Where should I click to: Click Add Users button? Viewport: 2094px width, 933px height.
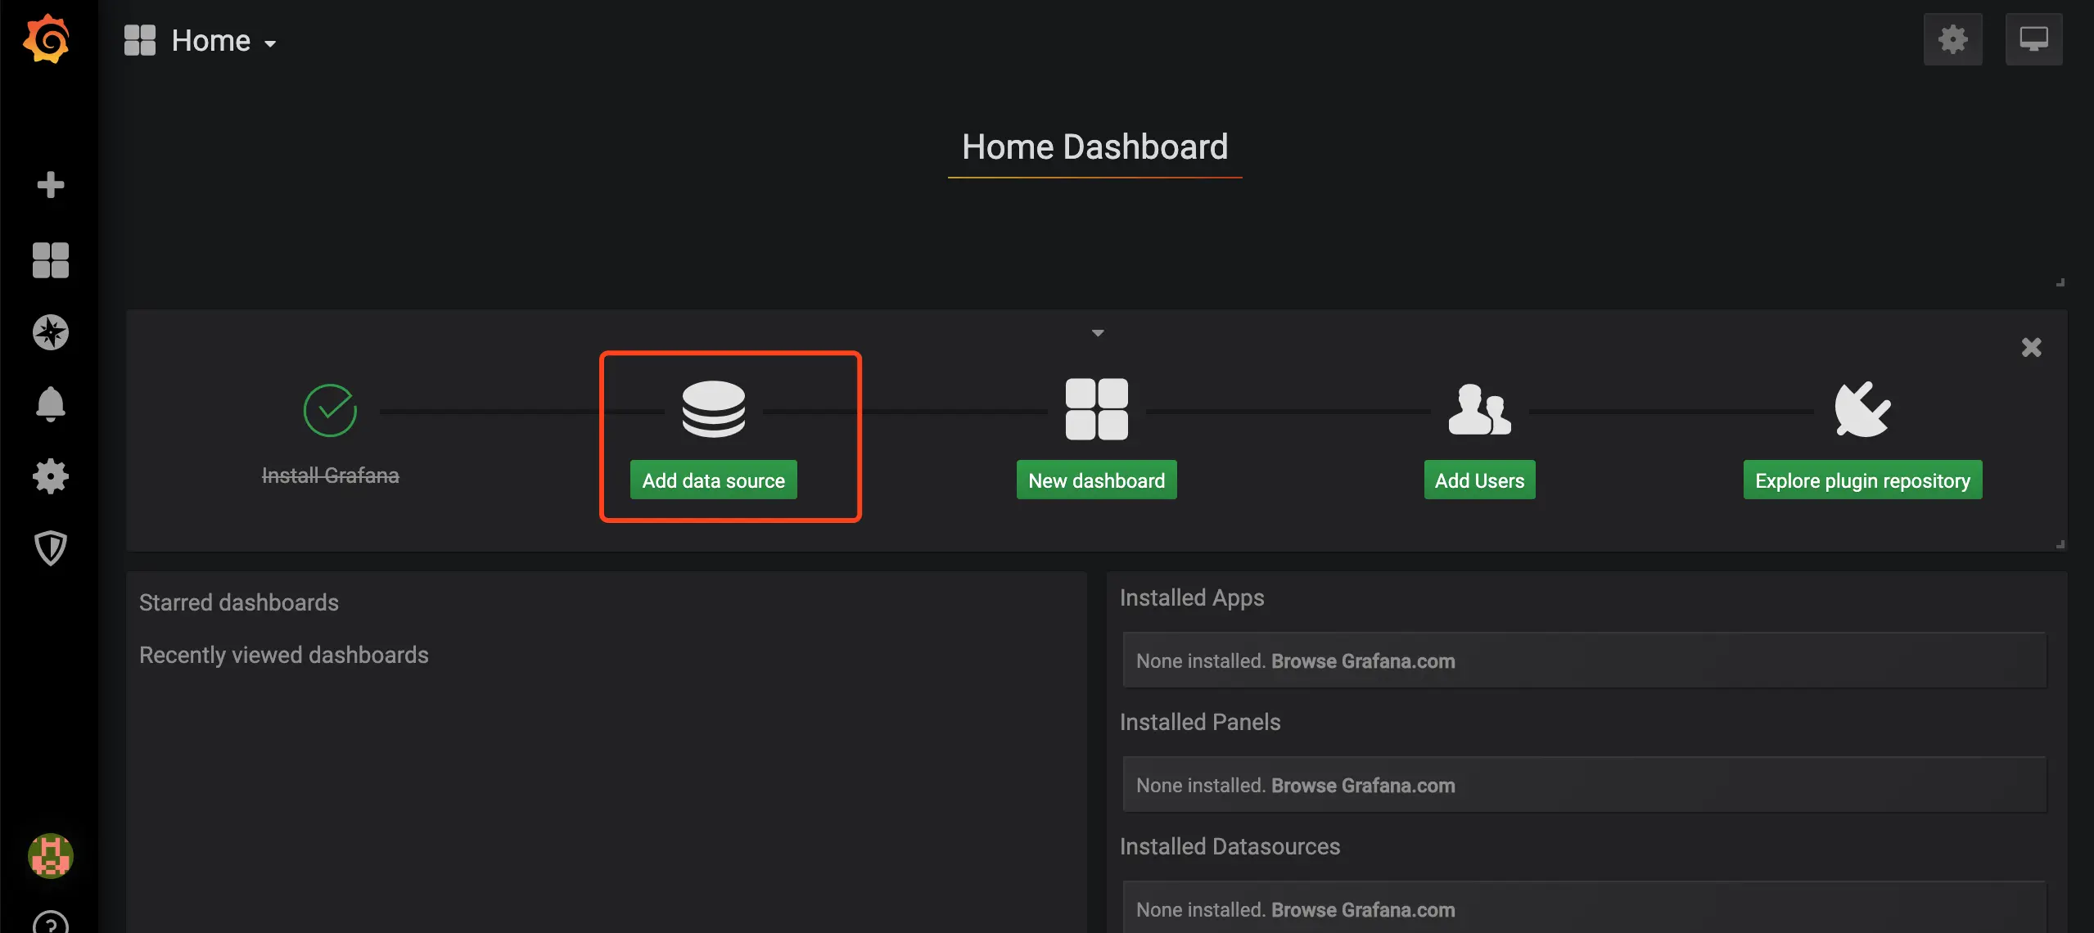[1479, 480]
